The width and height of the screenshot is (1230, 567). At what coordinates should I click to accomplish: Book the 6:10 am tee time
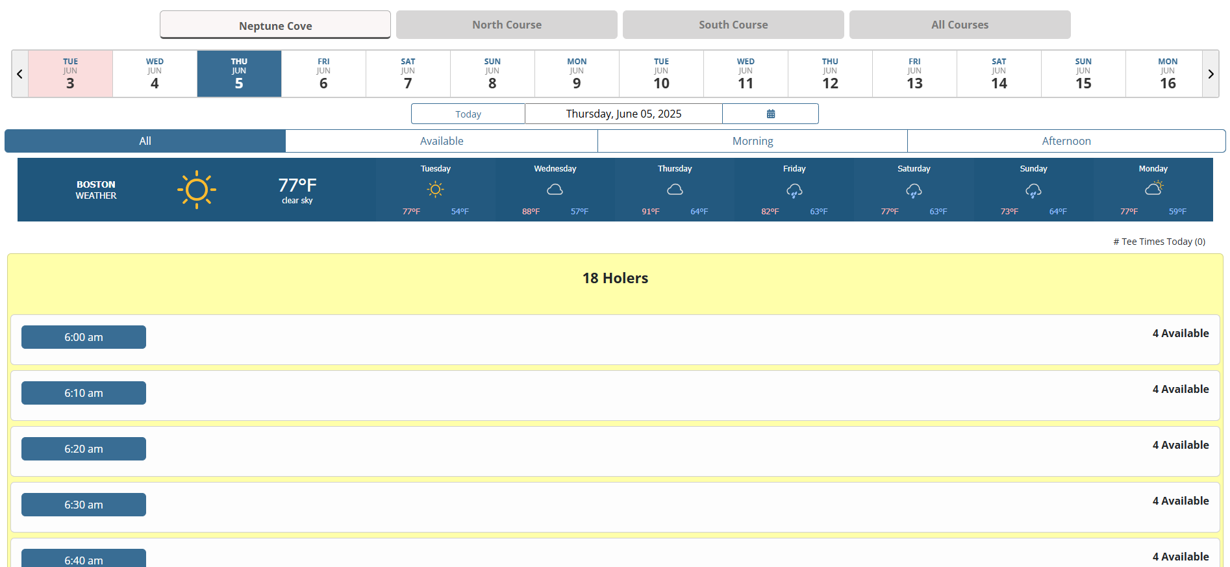84,393
